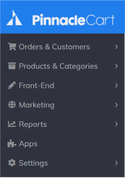Image resolution: width=125 pixels, height=178 pixels.
Task: Go to the Apps menu item
Action: point(28,144)
